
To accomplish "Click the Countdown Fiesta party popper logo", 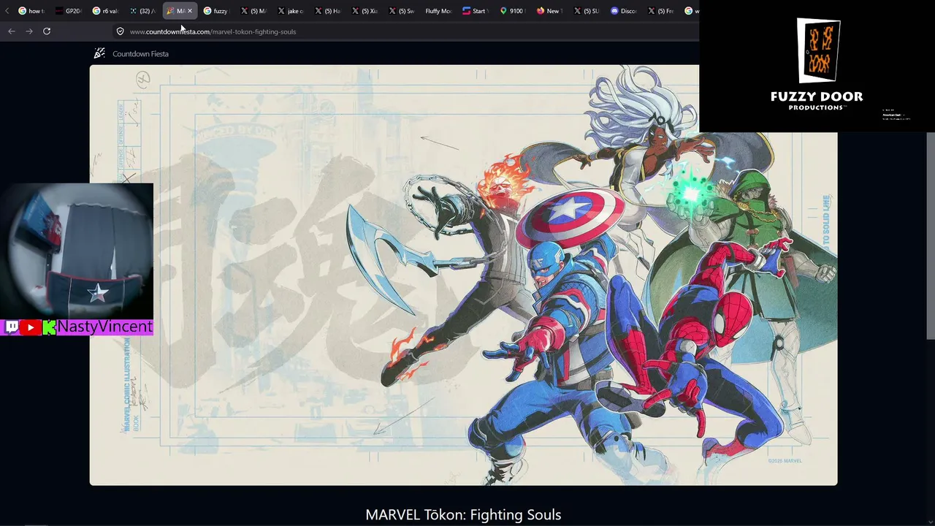I will [99, 53].
